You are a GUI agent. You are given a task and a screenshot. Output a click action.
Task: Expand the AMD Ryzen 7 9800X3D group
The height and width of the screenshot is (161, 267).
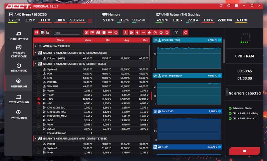[x=36, y=46]
